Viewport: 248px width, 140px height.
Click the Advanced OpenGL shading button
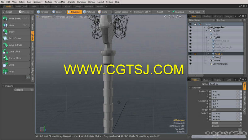coord(64,17)
